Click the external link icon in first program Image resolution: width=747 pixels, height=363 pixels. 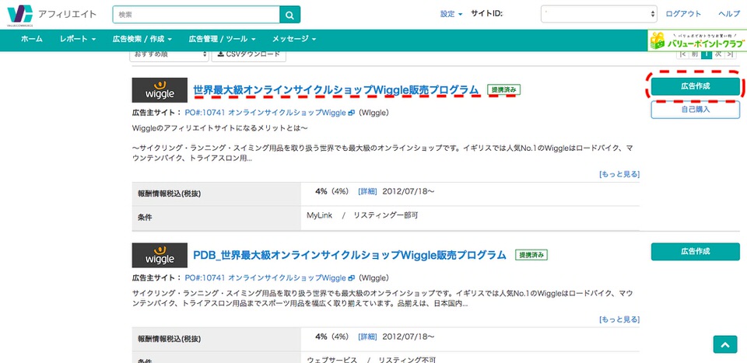coord(352,113)
